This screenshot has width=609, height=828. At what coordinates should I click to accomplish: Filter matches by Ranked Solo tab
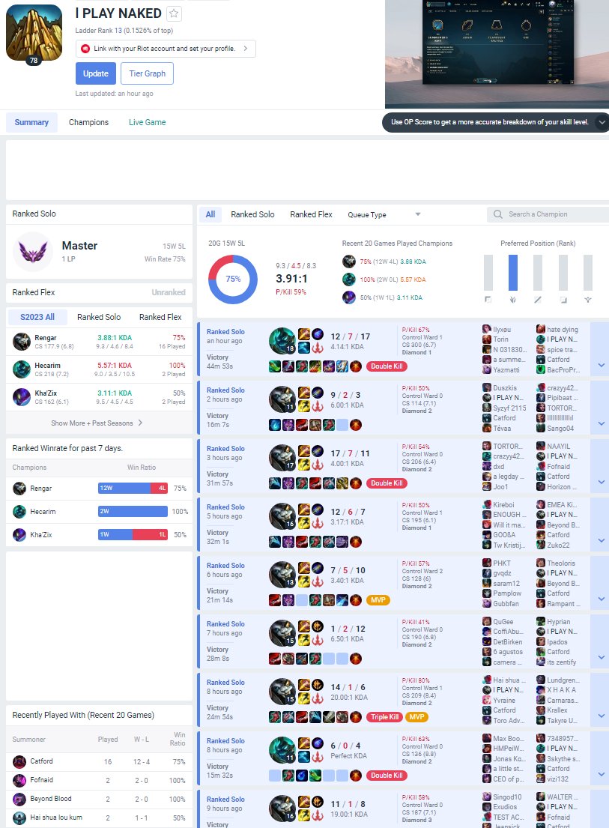[252, 214]
